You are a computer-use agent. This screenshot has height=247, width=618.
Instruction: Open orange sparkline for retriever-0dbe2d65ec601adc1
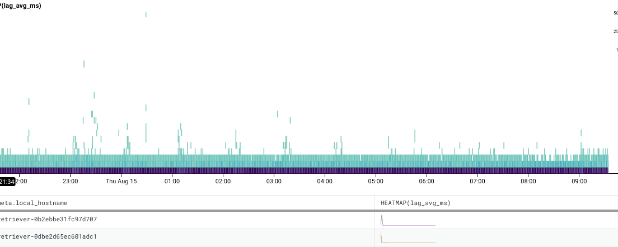click(x=408, y=237)
